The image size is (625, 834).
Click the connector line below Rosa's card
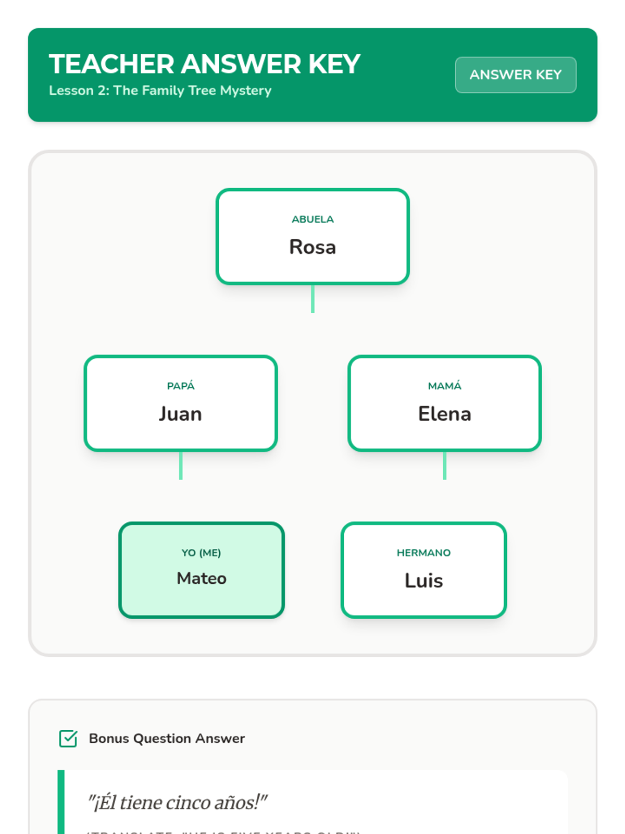click(x=312, y=299)
